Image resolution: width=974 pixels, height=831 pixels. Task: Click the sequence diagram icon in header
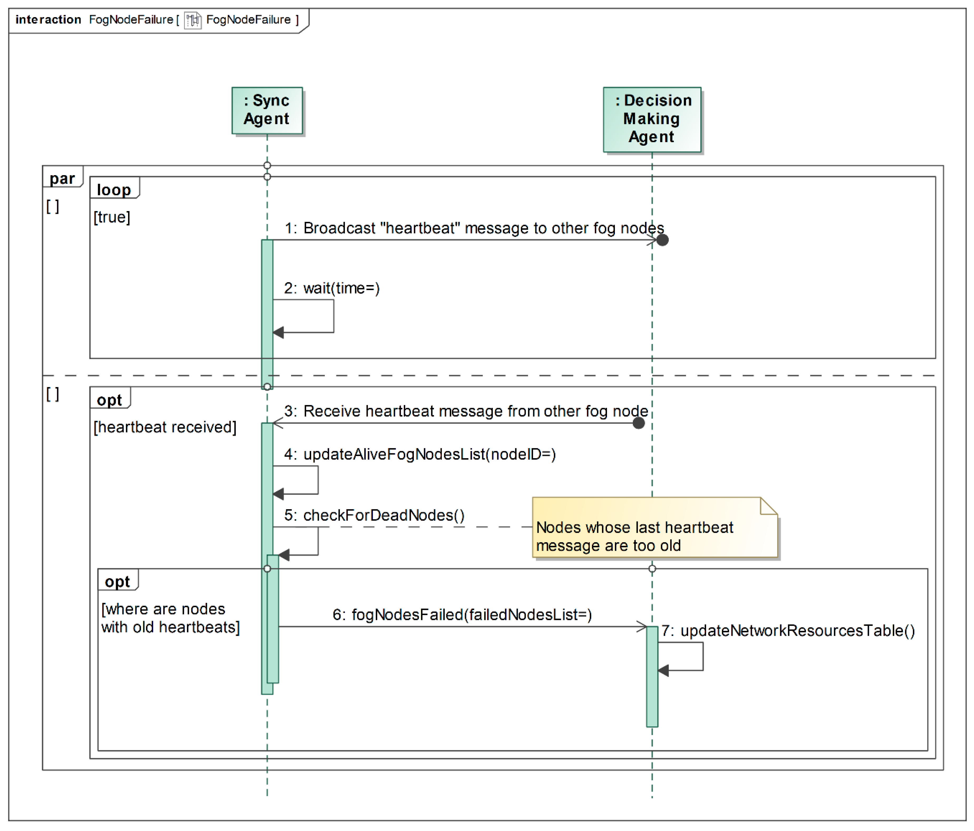(x=193, y=20)
